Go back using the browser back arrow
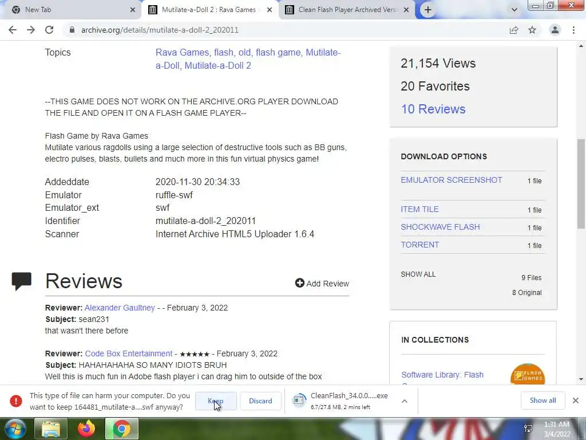This screenshot has width=586, height=440. tap(13, 30)
